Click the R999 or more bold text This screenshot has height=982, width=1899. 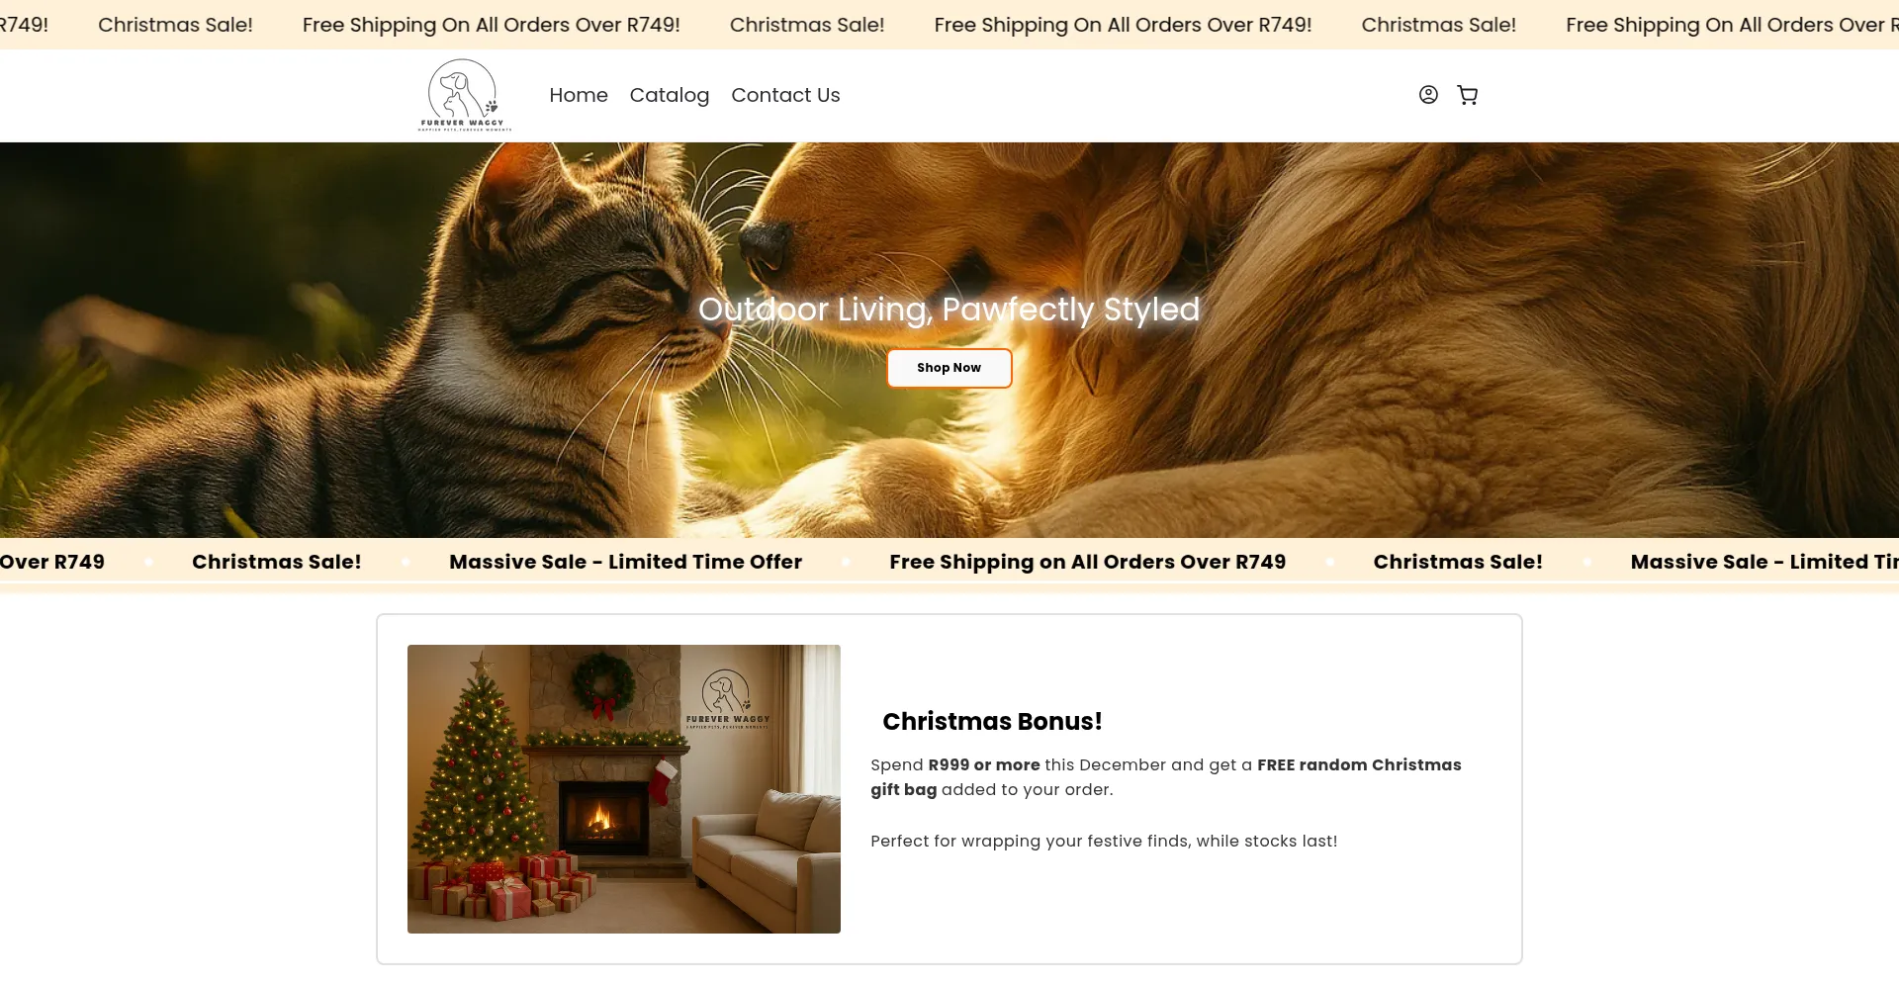[984, 765]
